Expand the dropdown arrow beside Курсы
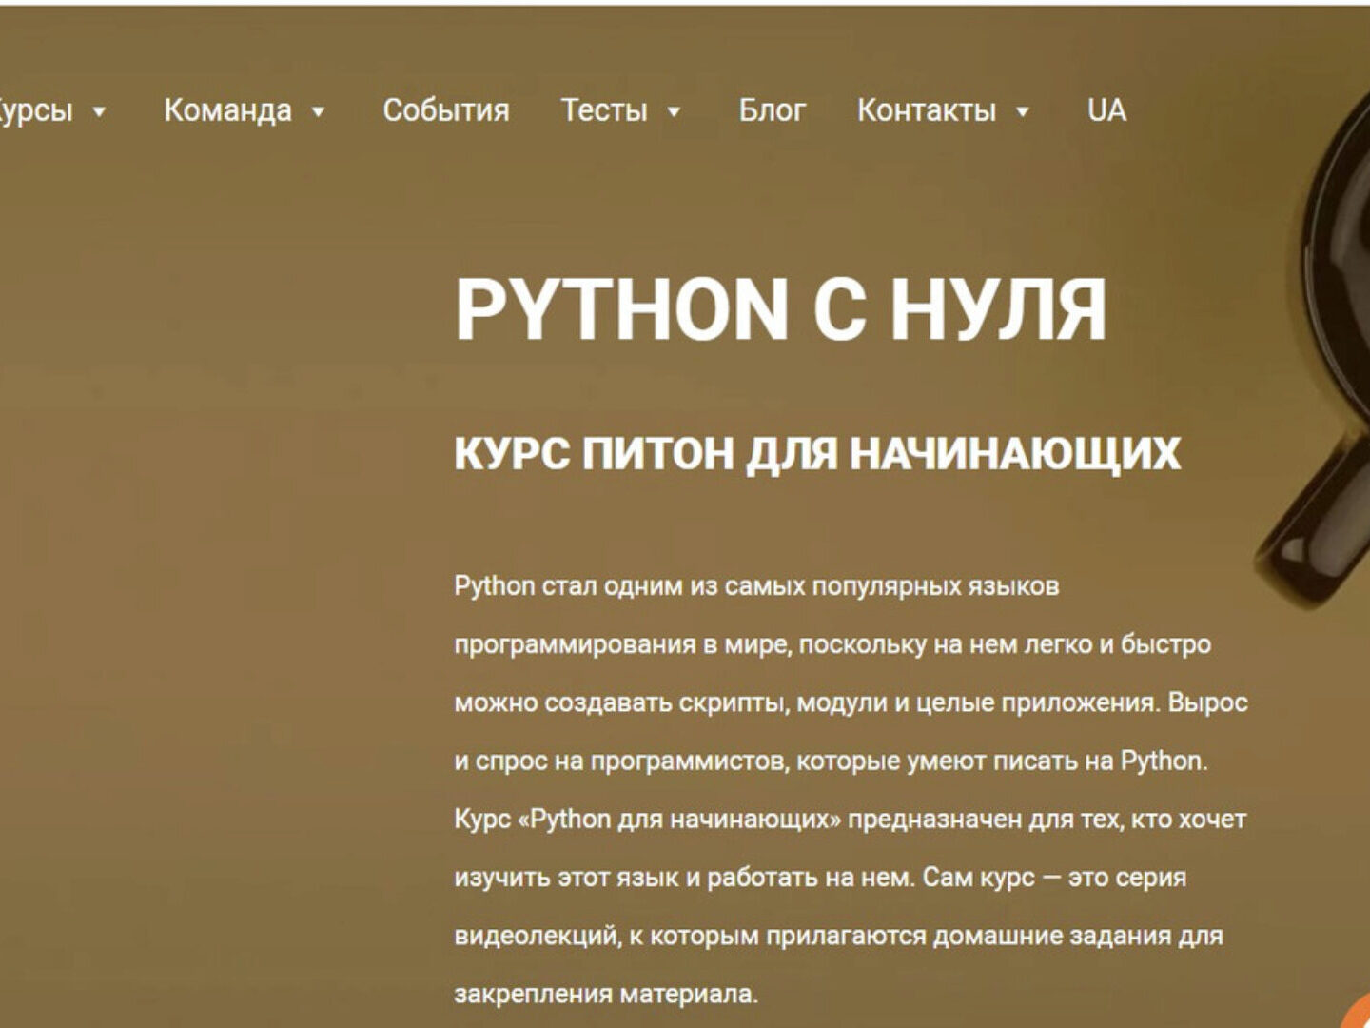Image resolution: width=1370 pixels, height=1028 pixels. tap(99, 112)
